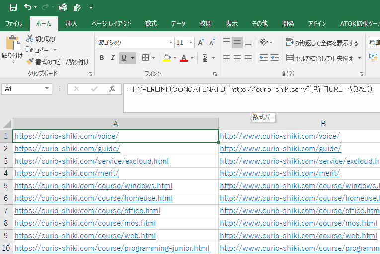Click the Cut (切り取り) scissors icon
This screenshot has height=254, width=380.
click(30, 39)
